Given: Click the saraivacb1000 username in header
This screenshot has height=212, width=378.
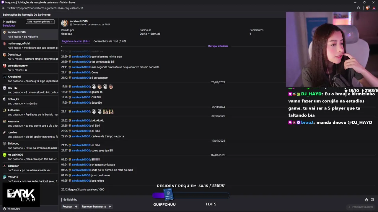Looking at the screenshot, I should point(79,21).
